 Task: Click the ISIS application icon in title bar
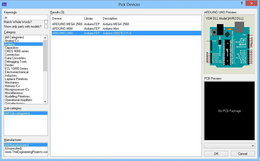coord(4,4)
